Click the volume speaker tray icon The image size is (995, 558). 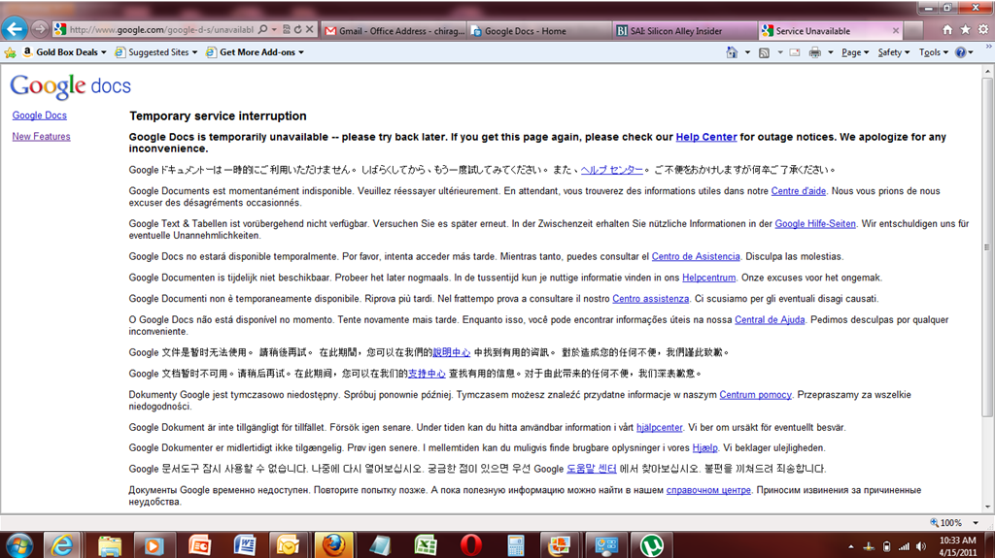tap(921, 546)
